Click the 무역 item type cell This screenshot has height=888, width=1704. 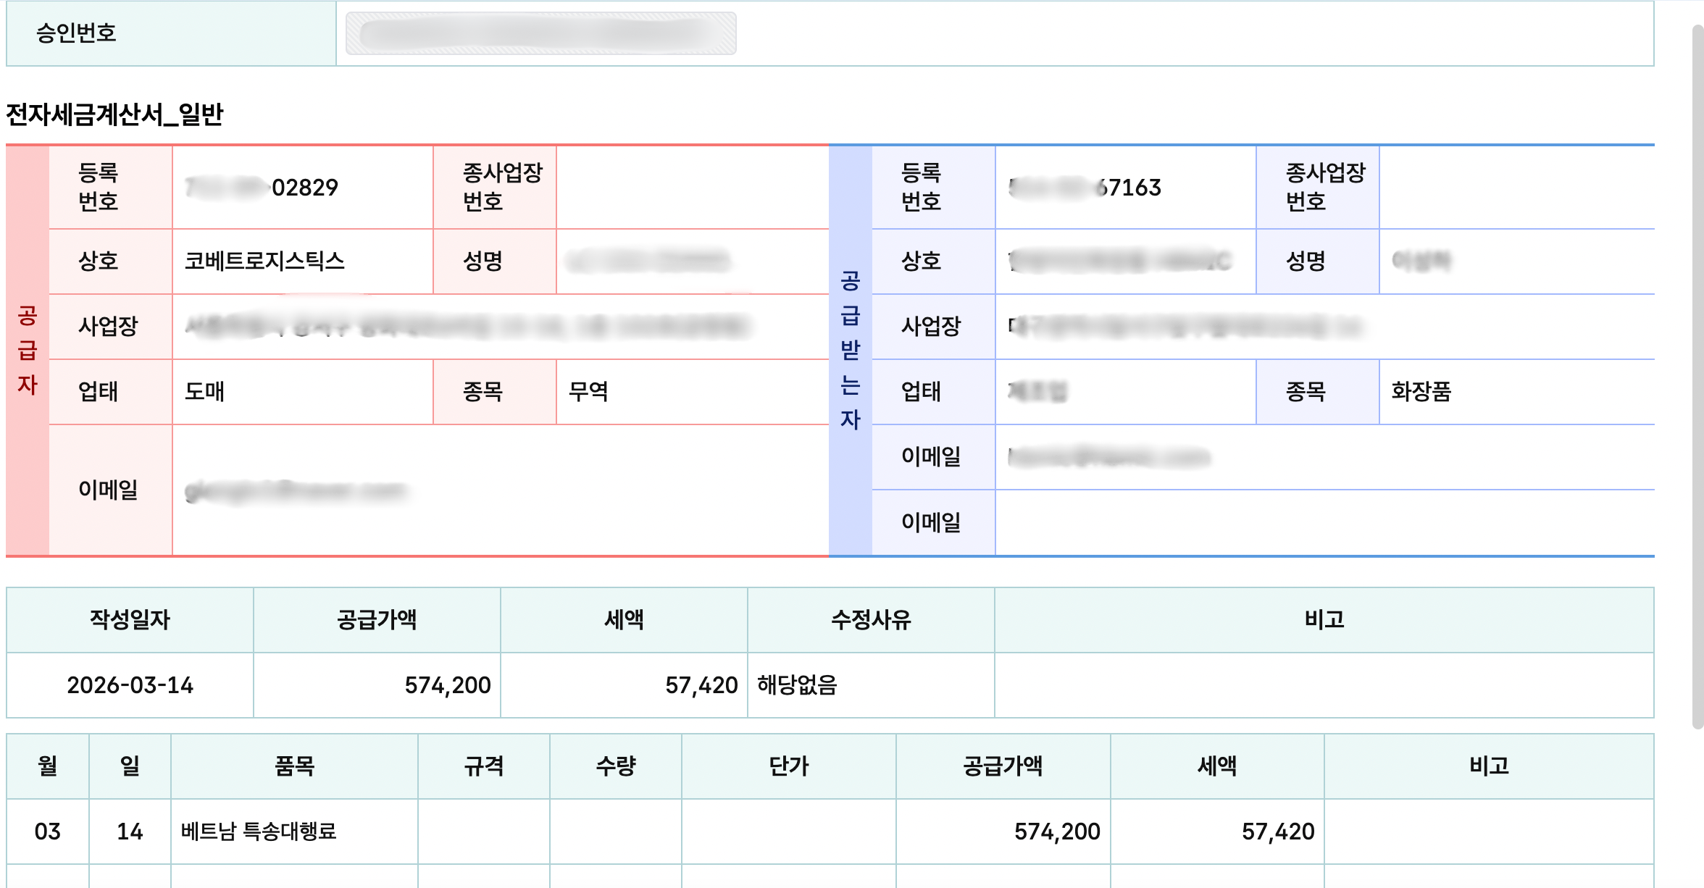[588, 392]
